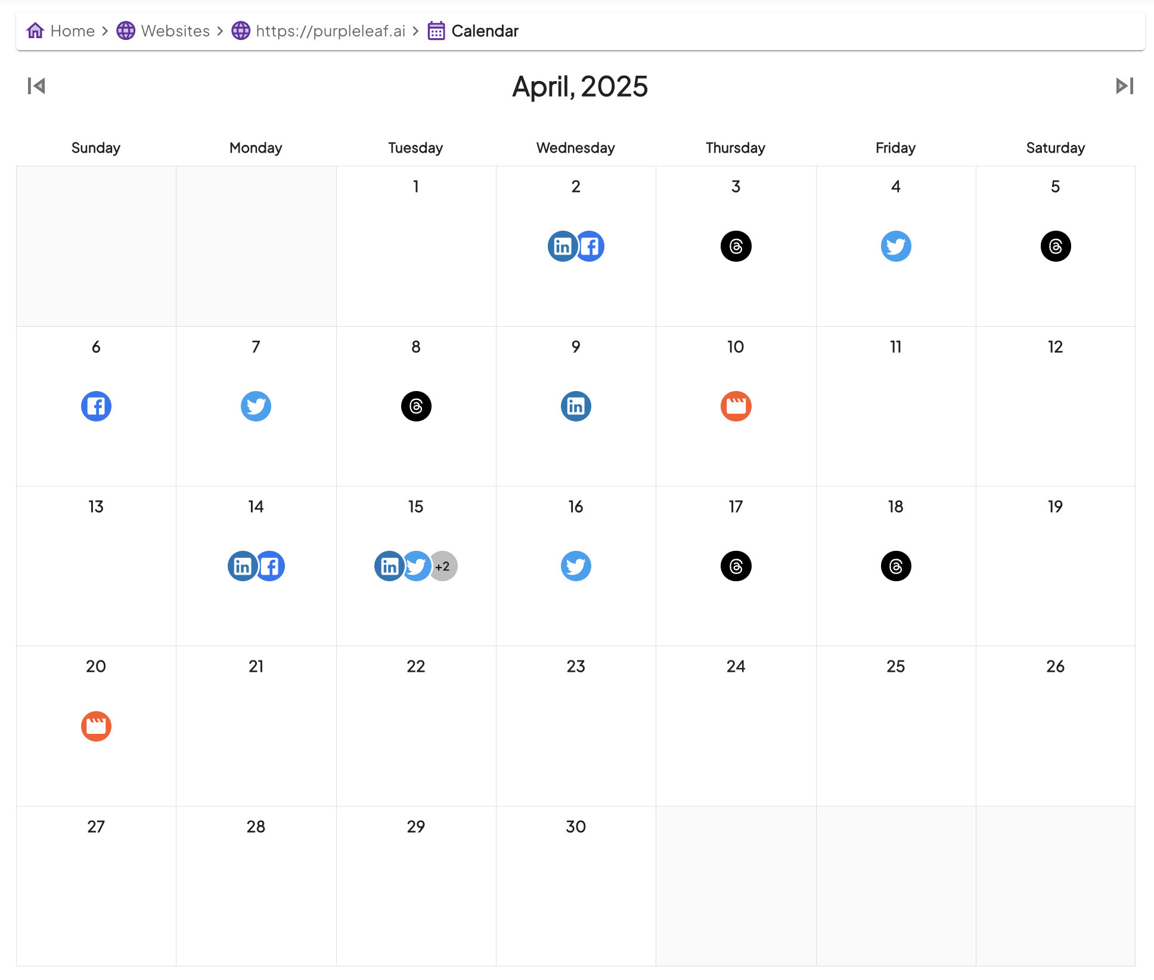The height and width of the screenshot is (980, 1154).
Task: Open the Twitter post on April 4
Action: 895,246
